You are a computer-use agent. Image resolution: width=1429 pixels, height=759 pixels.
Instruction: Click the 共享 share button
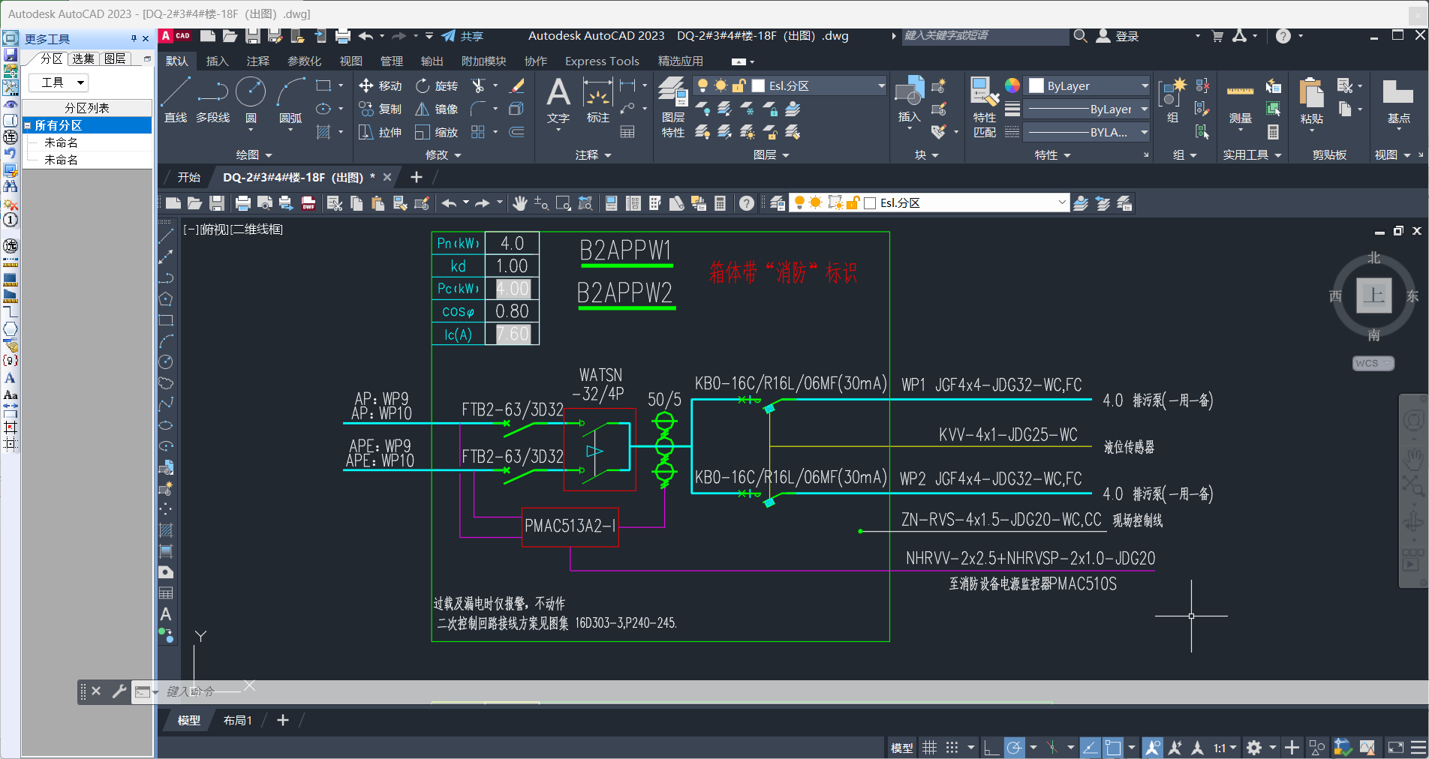tap(463, 36)
